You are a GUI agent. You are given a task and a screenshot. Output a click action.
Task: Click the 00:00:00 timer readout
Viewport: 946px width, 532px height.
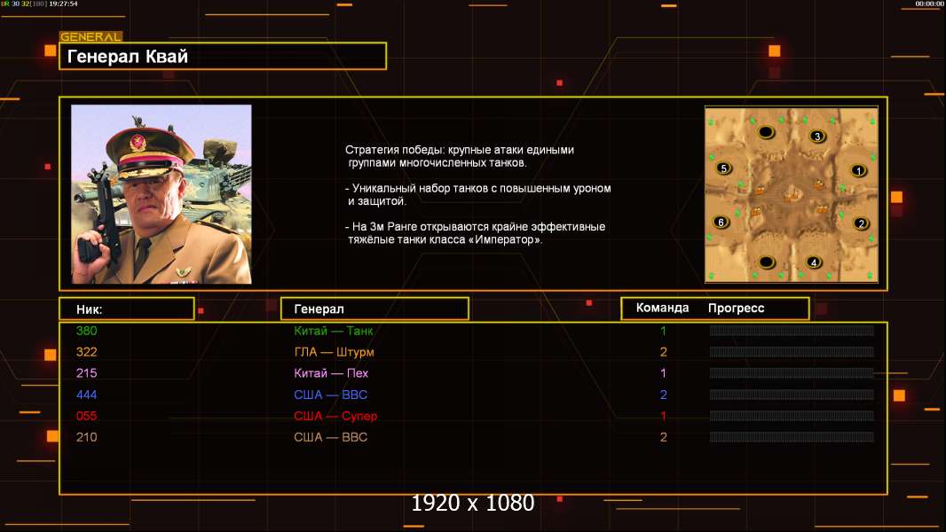(929, 4)
